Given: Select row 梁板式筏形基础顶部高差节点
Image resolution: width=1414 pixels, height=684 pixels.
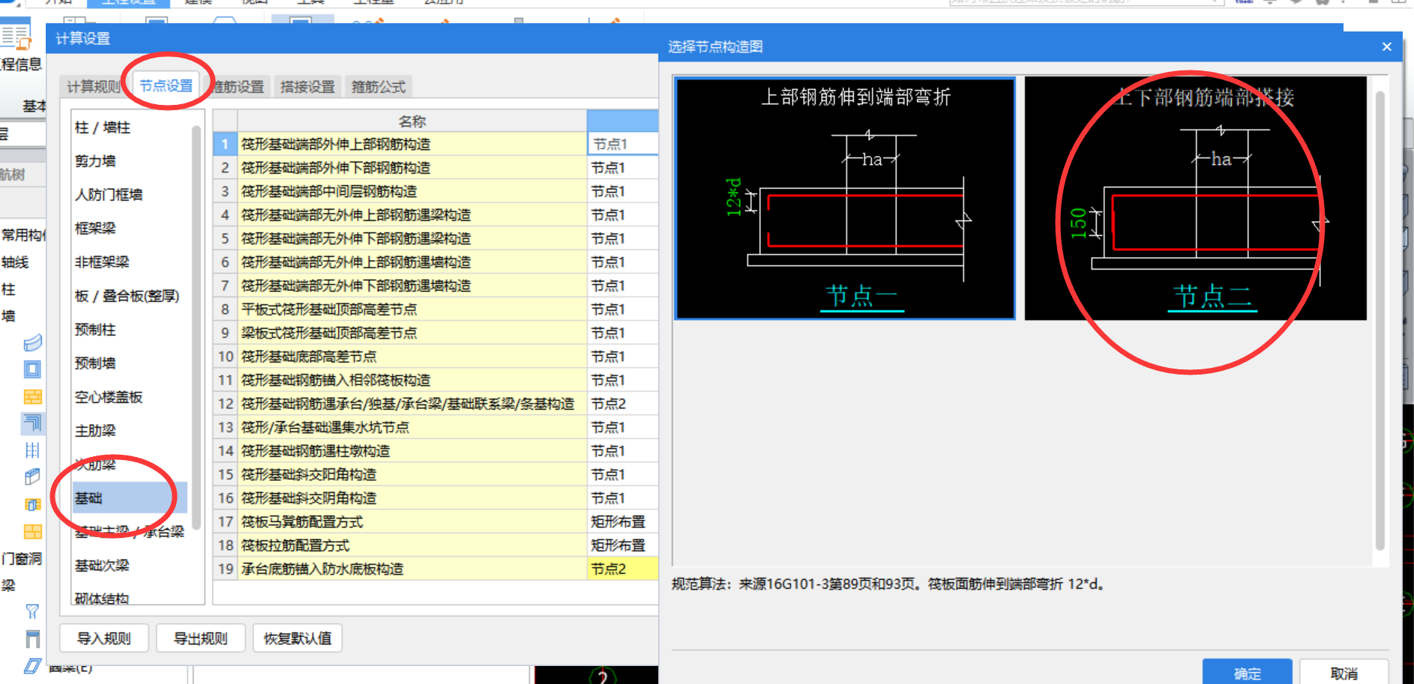Looking at the screenshot, I should click(x=412, y=333).
